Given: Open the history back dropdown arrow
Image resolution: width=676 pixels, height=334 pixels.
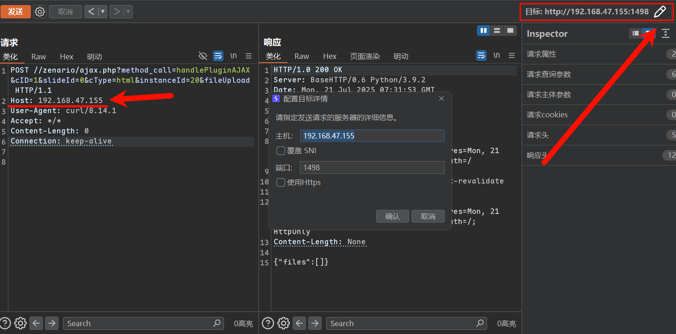Looking at the screenshot, I should point(103,12).
